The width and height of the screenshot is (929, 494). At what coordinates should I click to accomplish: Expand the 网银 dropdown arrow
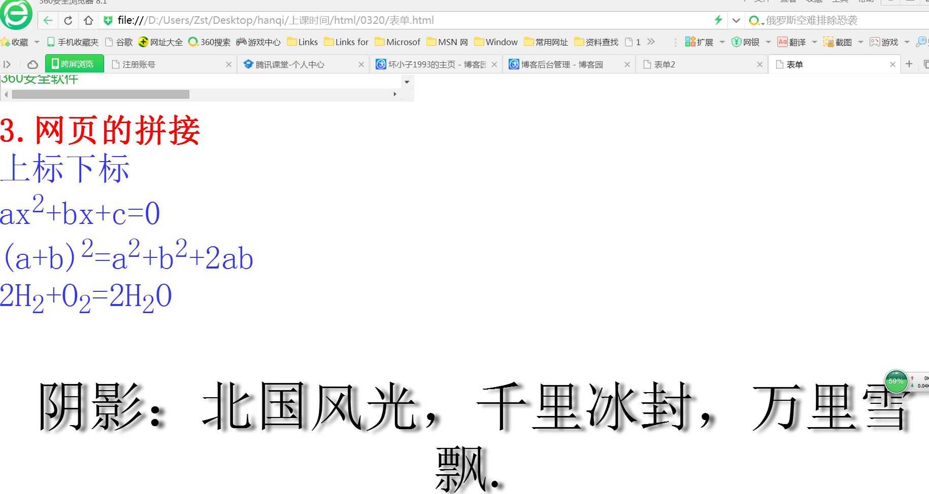point(768,42)
